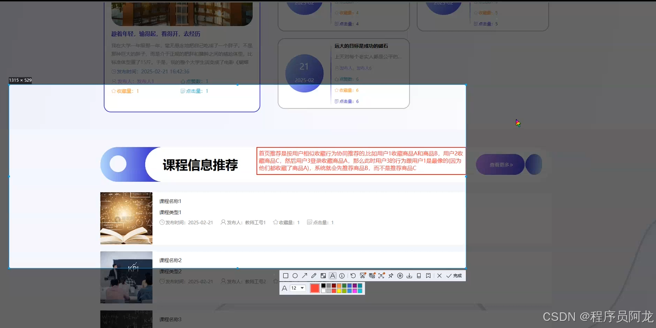Image resolution: width=656 pixels, height=328 pixels.
Task: Pick the dark green color swatch
Action: coord(344,285)
